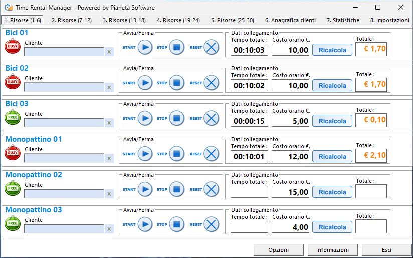Click the BUSY status icon of Bici 01
This screenshot has width=413, height=258.
point(13,46)
